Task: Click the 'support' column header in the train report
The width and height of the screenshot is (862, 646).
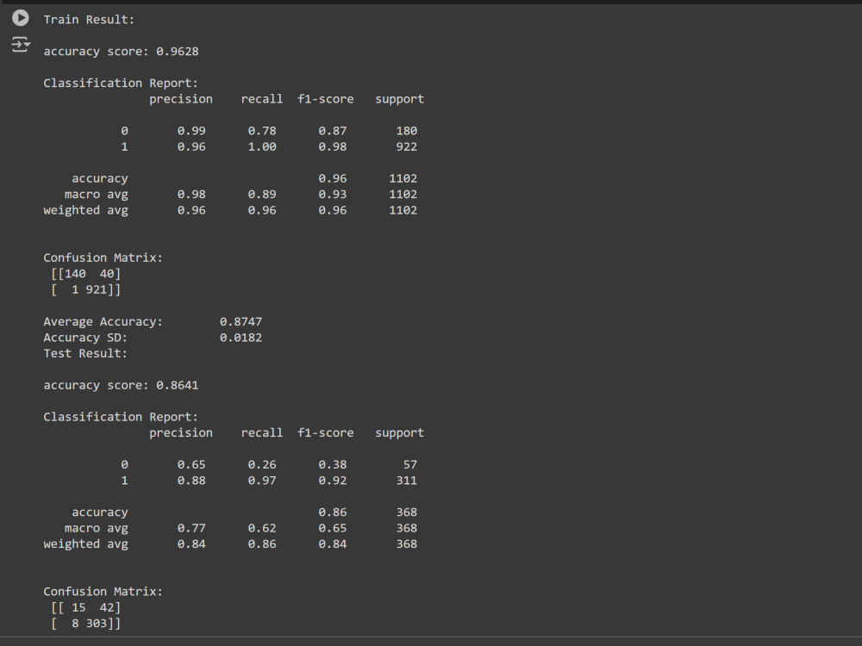Action: (400, 99)
